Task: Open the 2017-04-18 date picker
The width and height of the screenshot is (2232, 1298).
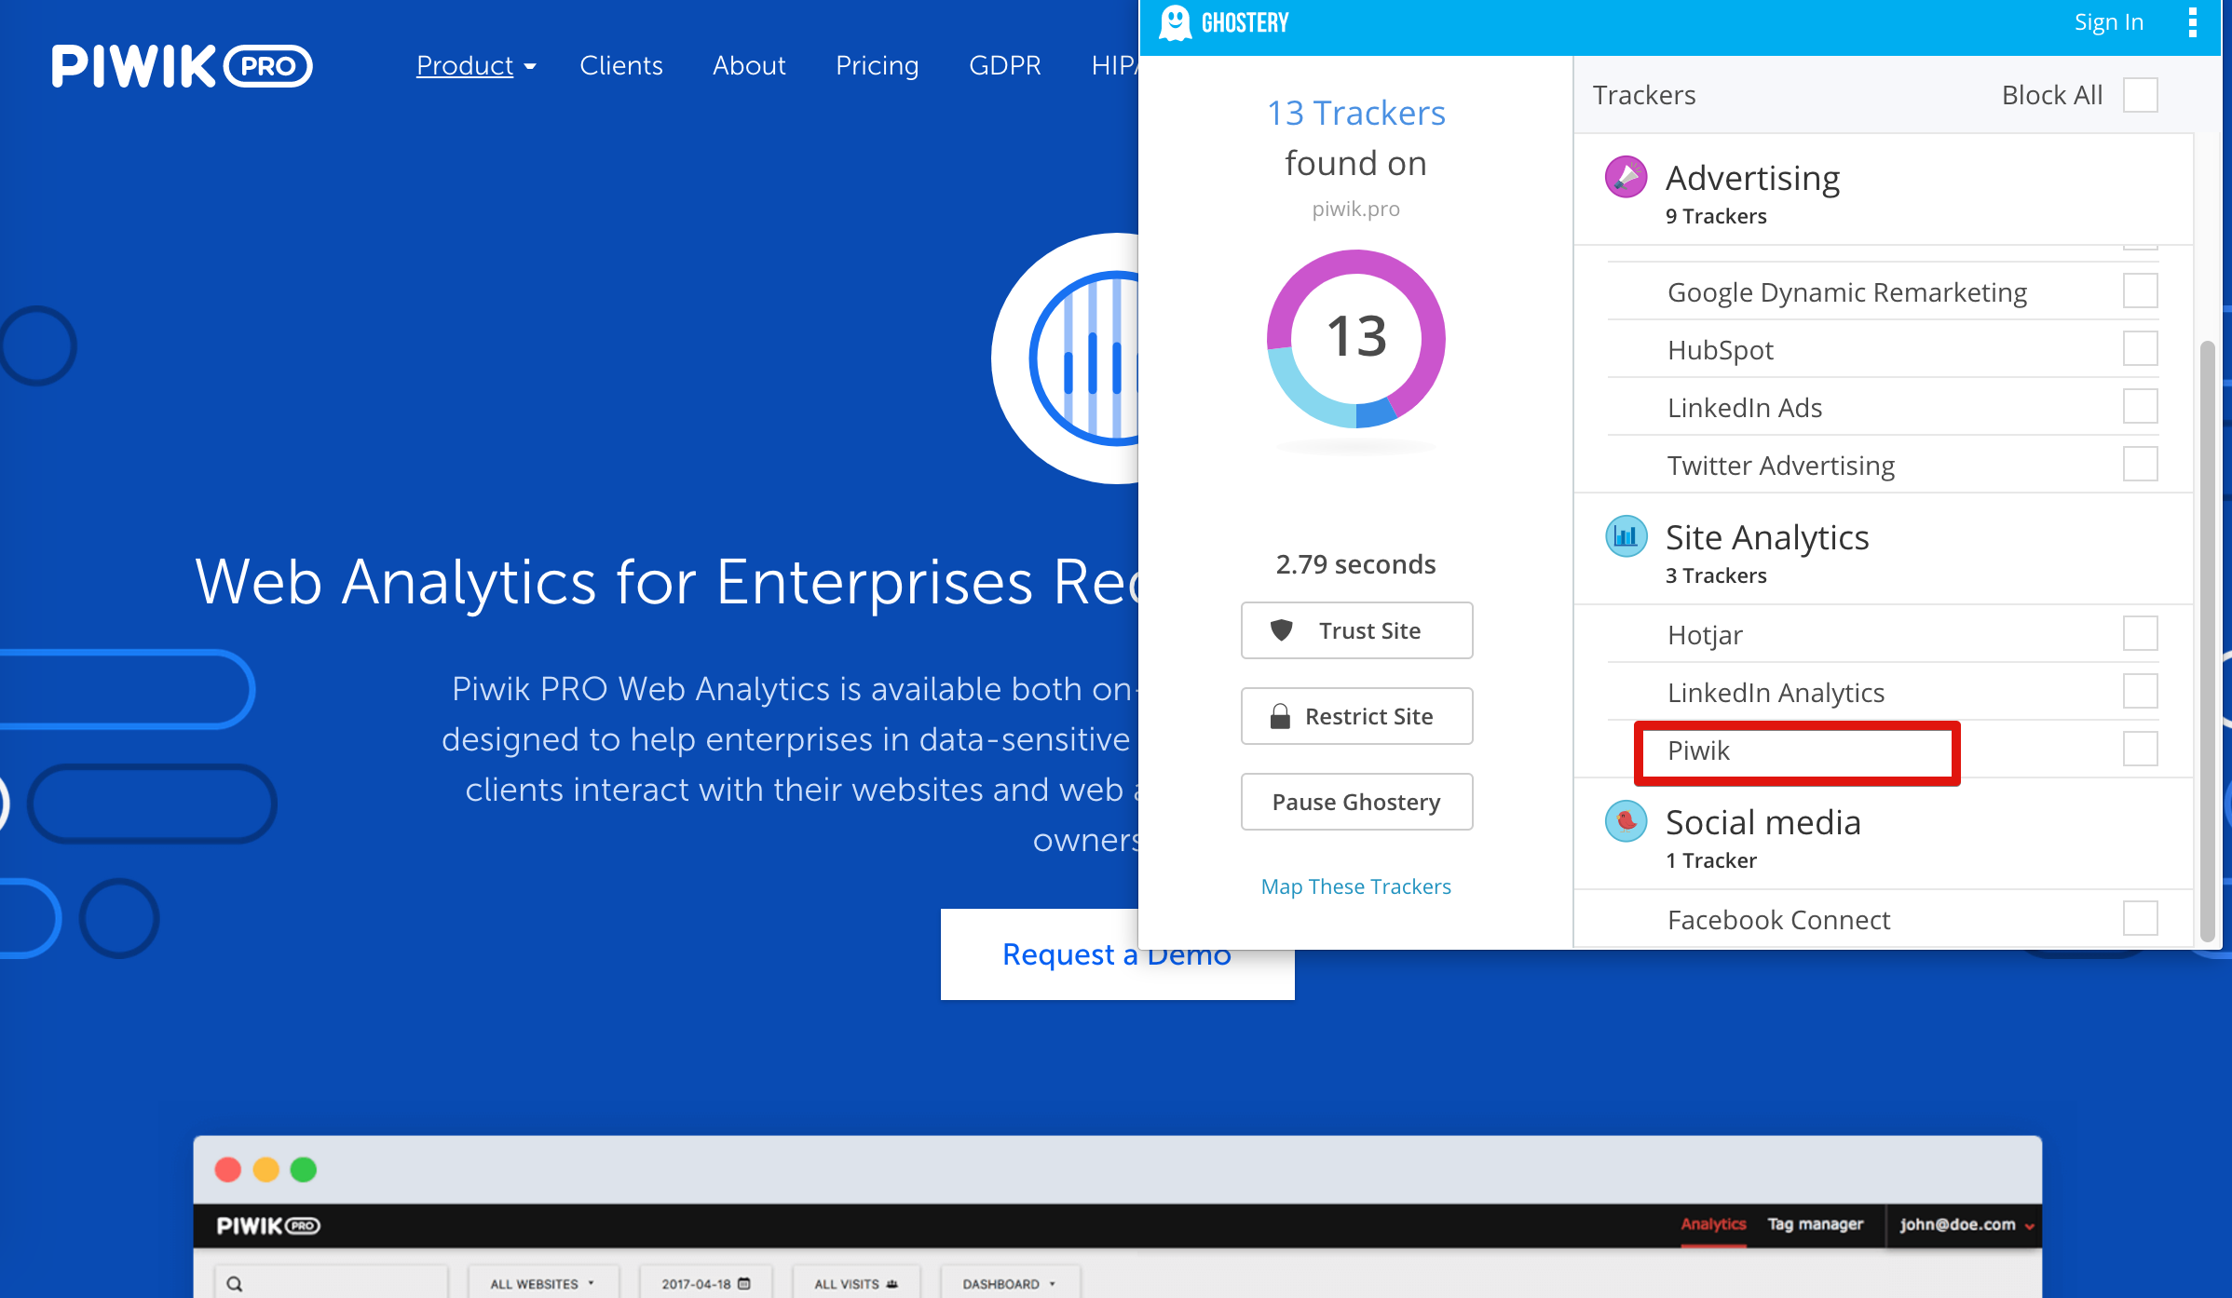Action: click(706, 1284)
